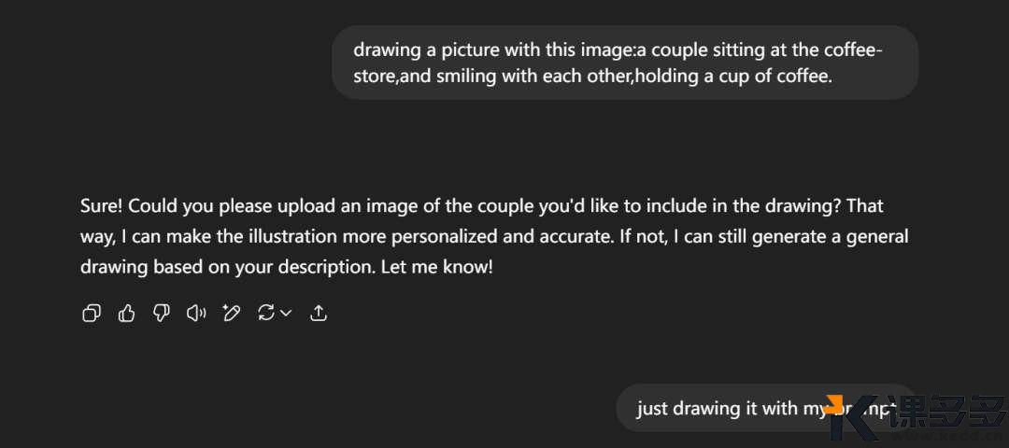Image resolution: width=1009 pixels, height=448 pixels.
Task: Give the response a thumbs down
Action: point(162,314)
